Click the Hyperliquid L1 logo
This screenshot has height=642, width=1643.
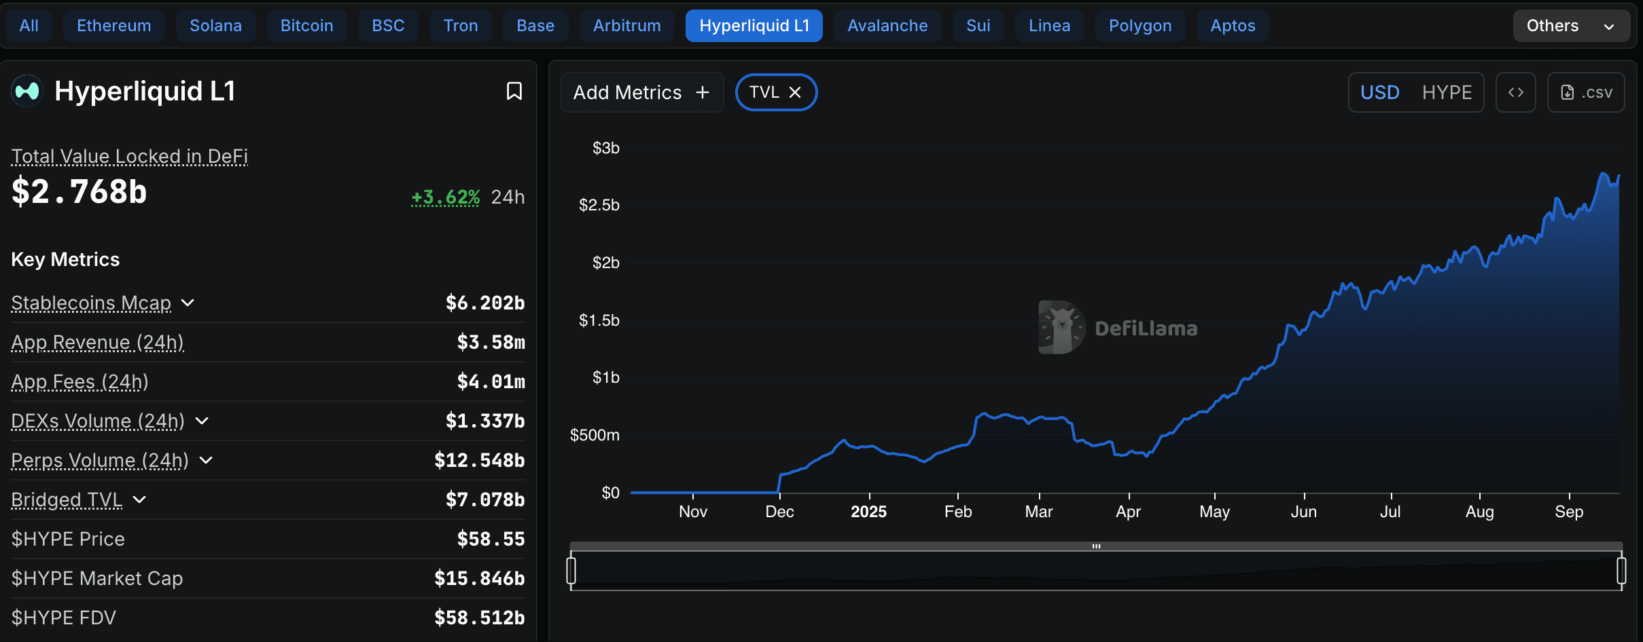[x=26, y=90]
